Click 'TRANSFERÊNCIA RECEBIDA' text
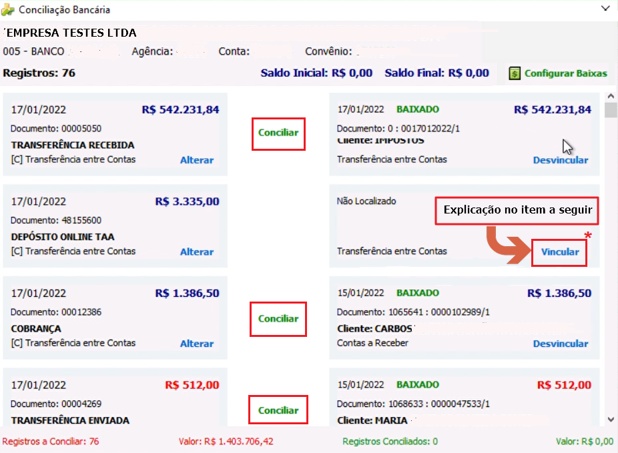Viewport: 618px width, 453px height. pos(73,145)
